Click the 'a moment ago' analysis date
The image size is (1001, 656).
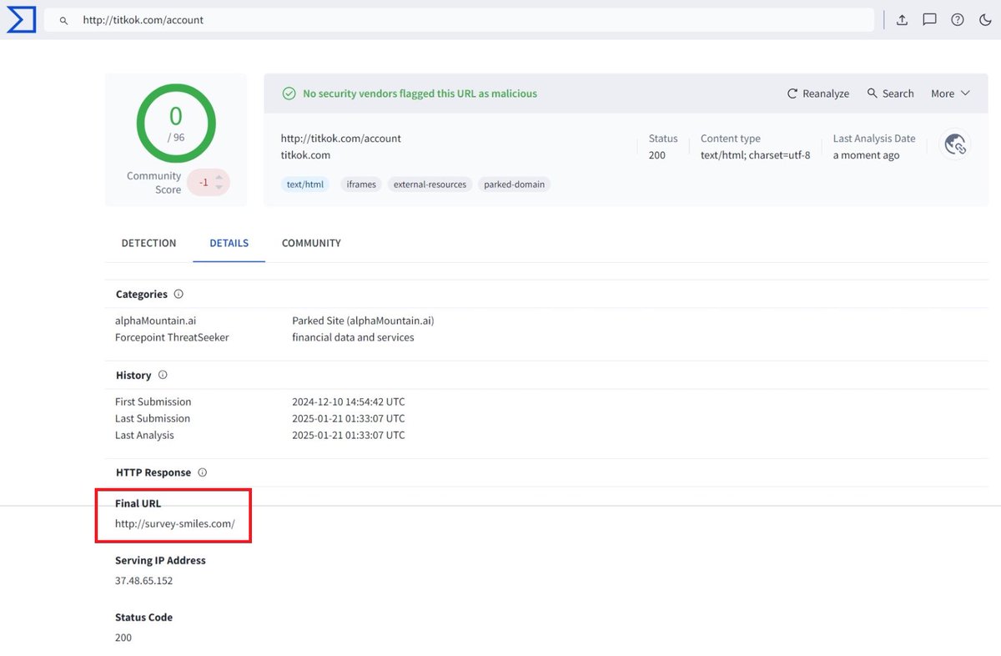[867, 155]
